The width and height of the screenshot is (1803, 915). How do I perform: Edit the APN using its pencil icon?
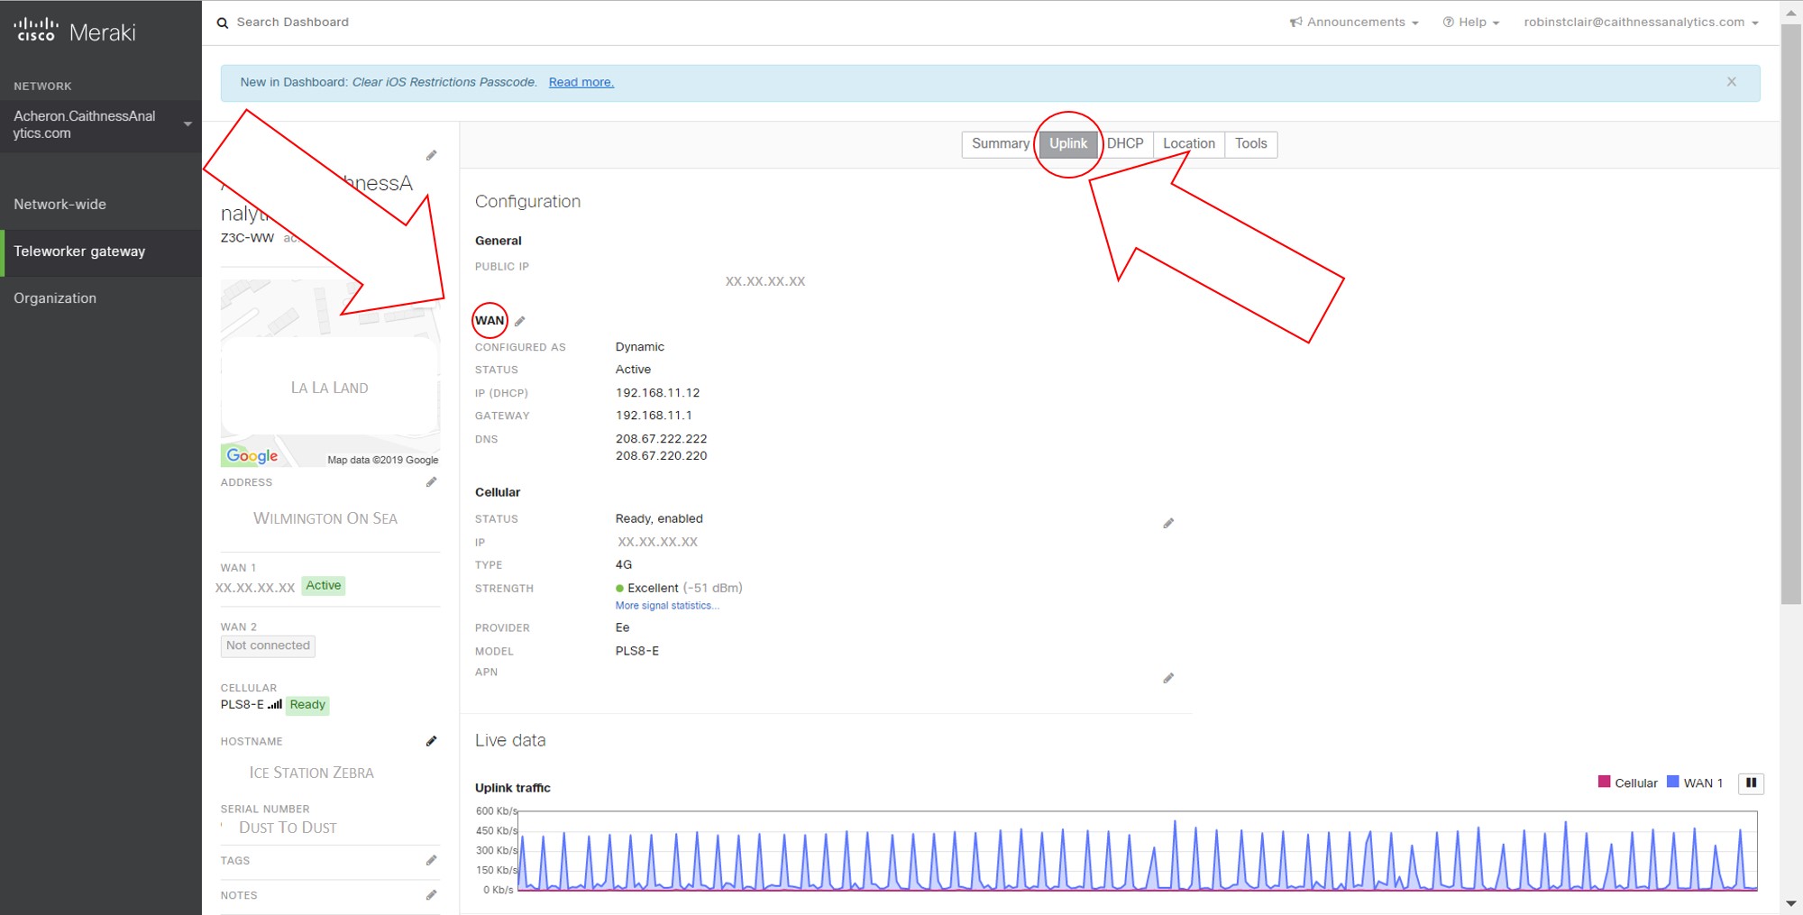tap(1168, 678)
